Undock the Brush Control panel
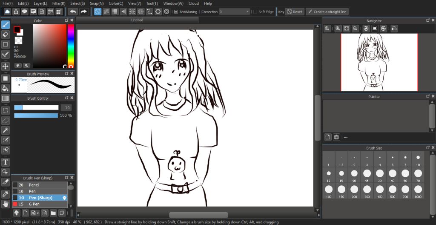 pyautogui.click(x=67, y=98)
